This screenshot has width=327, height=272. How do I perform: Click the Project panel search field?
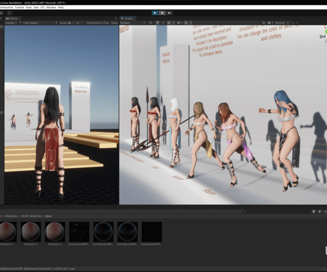tap(277, 212)
